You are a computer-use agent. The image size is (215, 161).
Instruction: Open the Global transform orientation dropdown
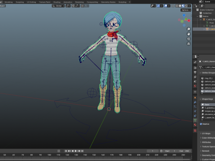[58, 6]
